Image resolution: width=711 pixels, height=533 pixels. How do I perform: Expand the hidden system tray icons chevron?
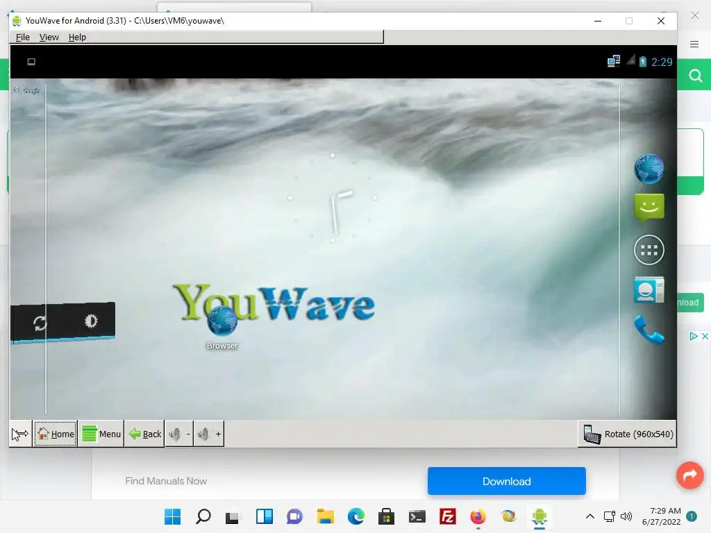click(590, 516)
